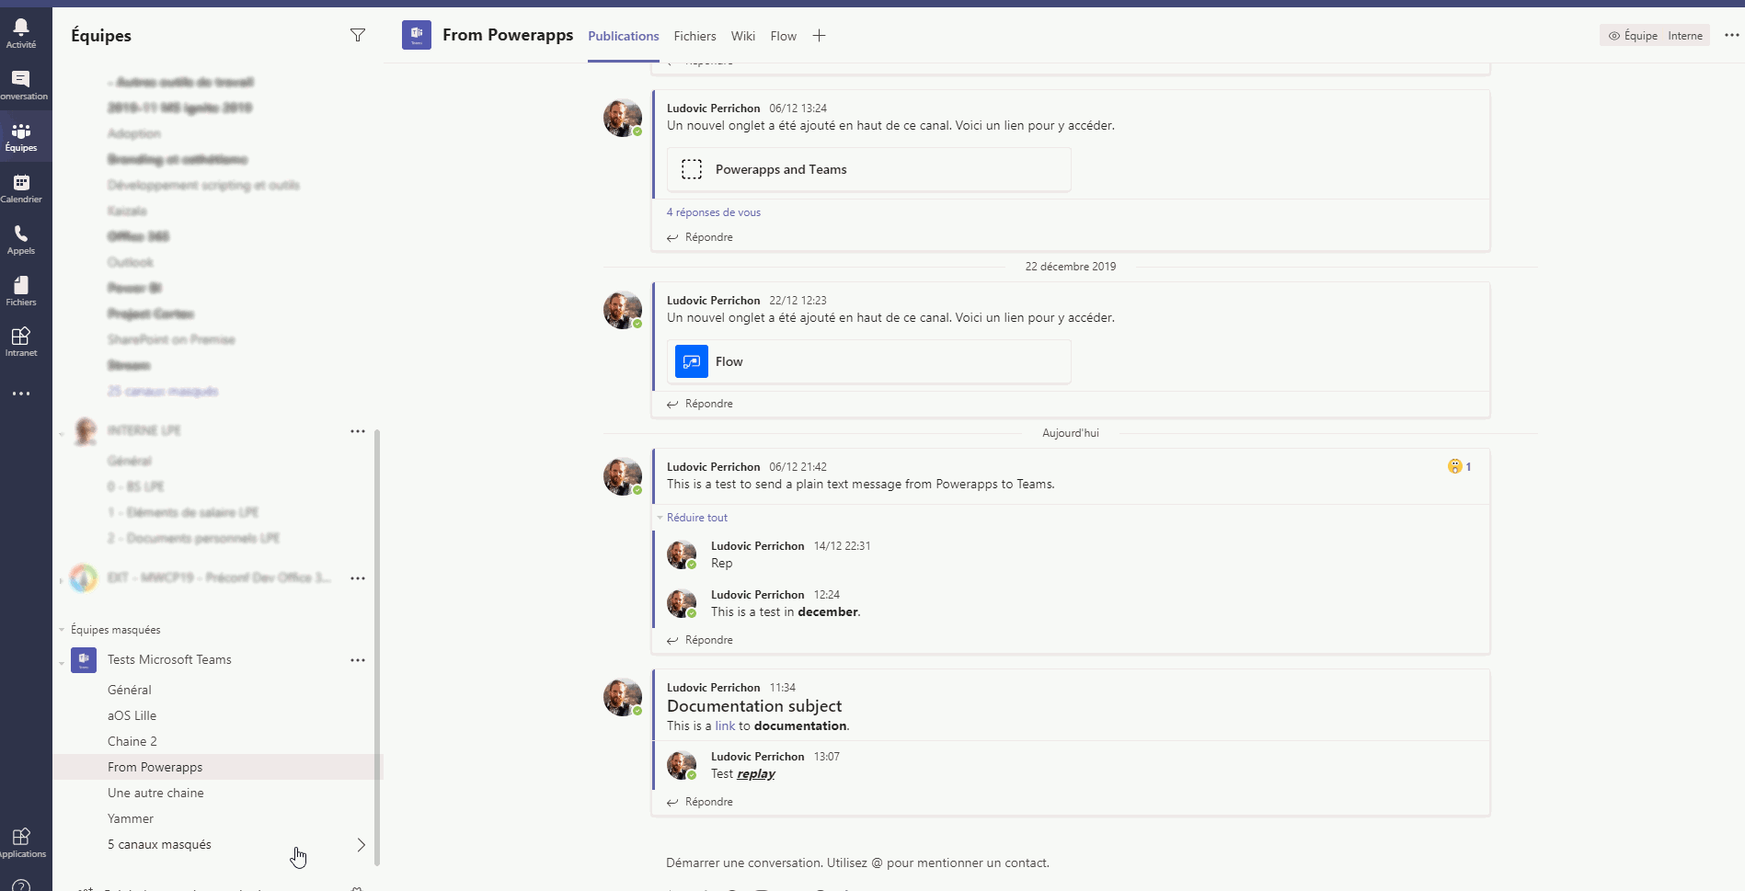This screenshot has width=1745, height=891.
Task: Reply in the Documentation subject thread
Action: click(700, 802)
